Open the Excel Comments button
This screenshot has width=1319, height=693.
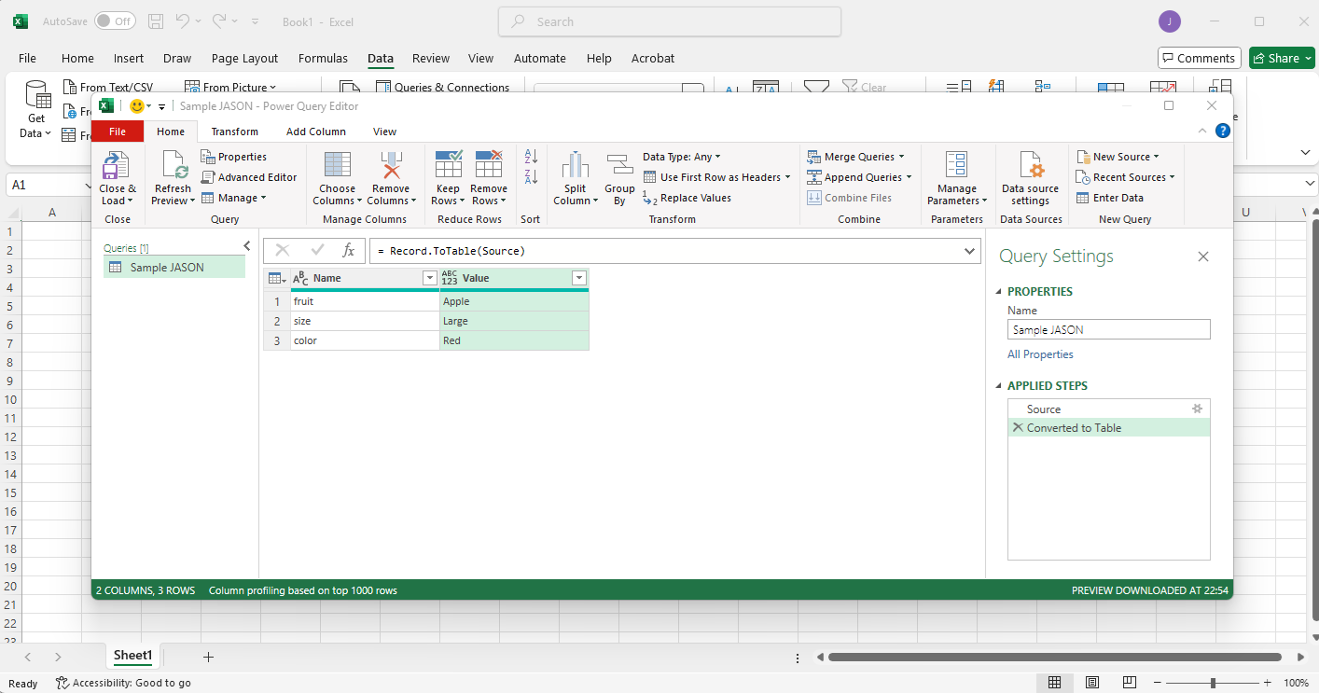point(1200,58)
